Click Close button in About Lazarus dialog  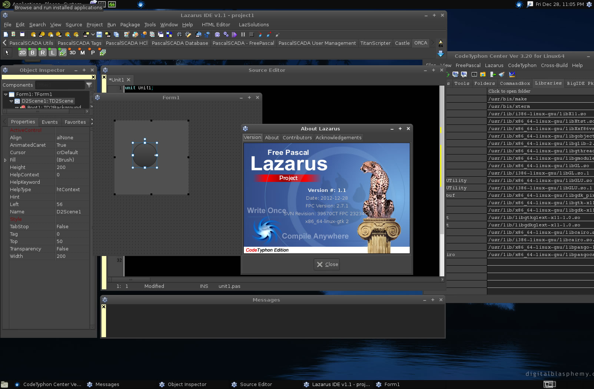pyautogui.click(x=327, y=264)
